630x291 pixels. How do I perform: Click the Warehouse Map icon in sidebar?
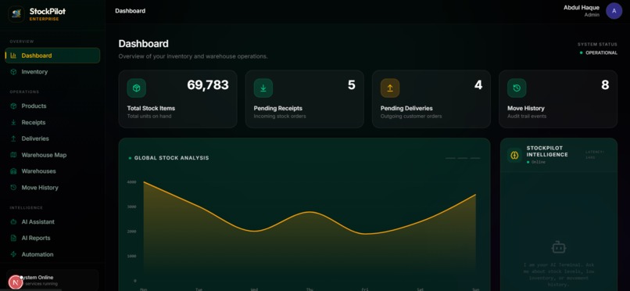pyautogui.click(x=13, y=155)
